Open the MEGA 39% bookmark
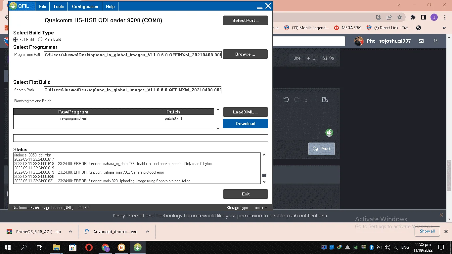The height and width of the screenshot is (254, 452). (x=347, y=28)
